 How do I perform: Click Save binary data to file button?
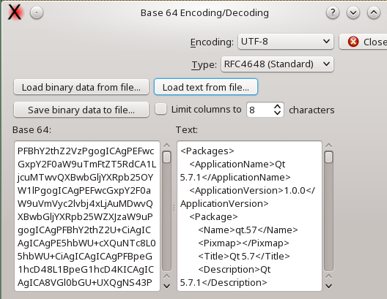(x=81, y=110)
